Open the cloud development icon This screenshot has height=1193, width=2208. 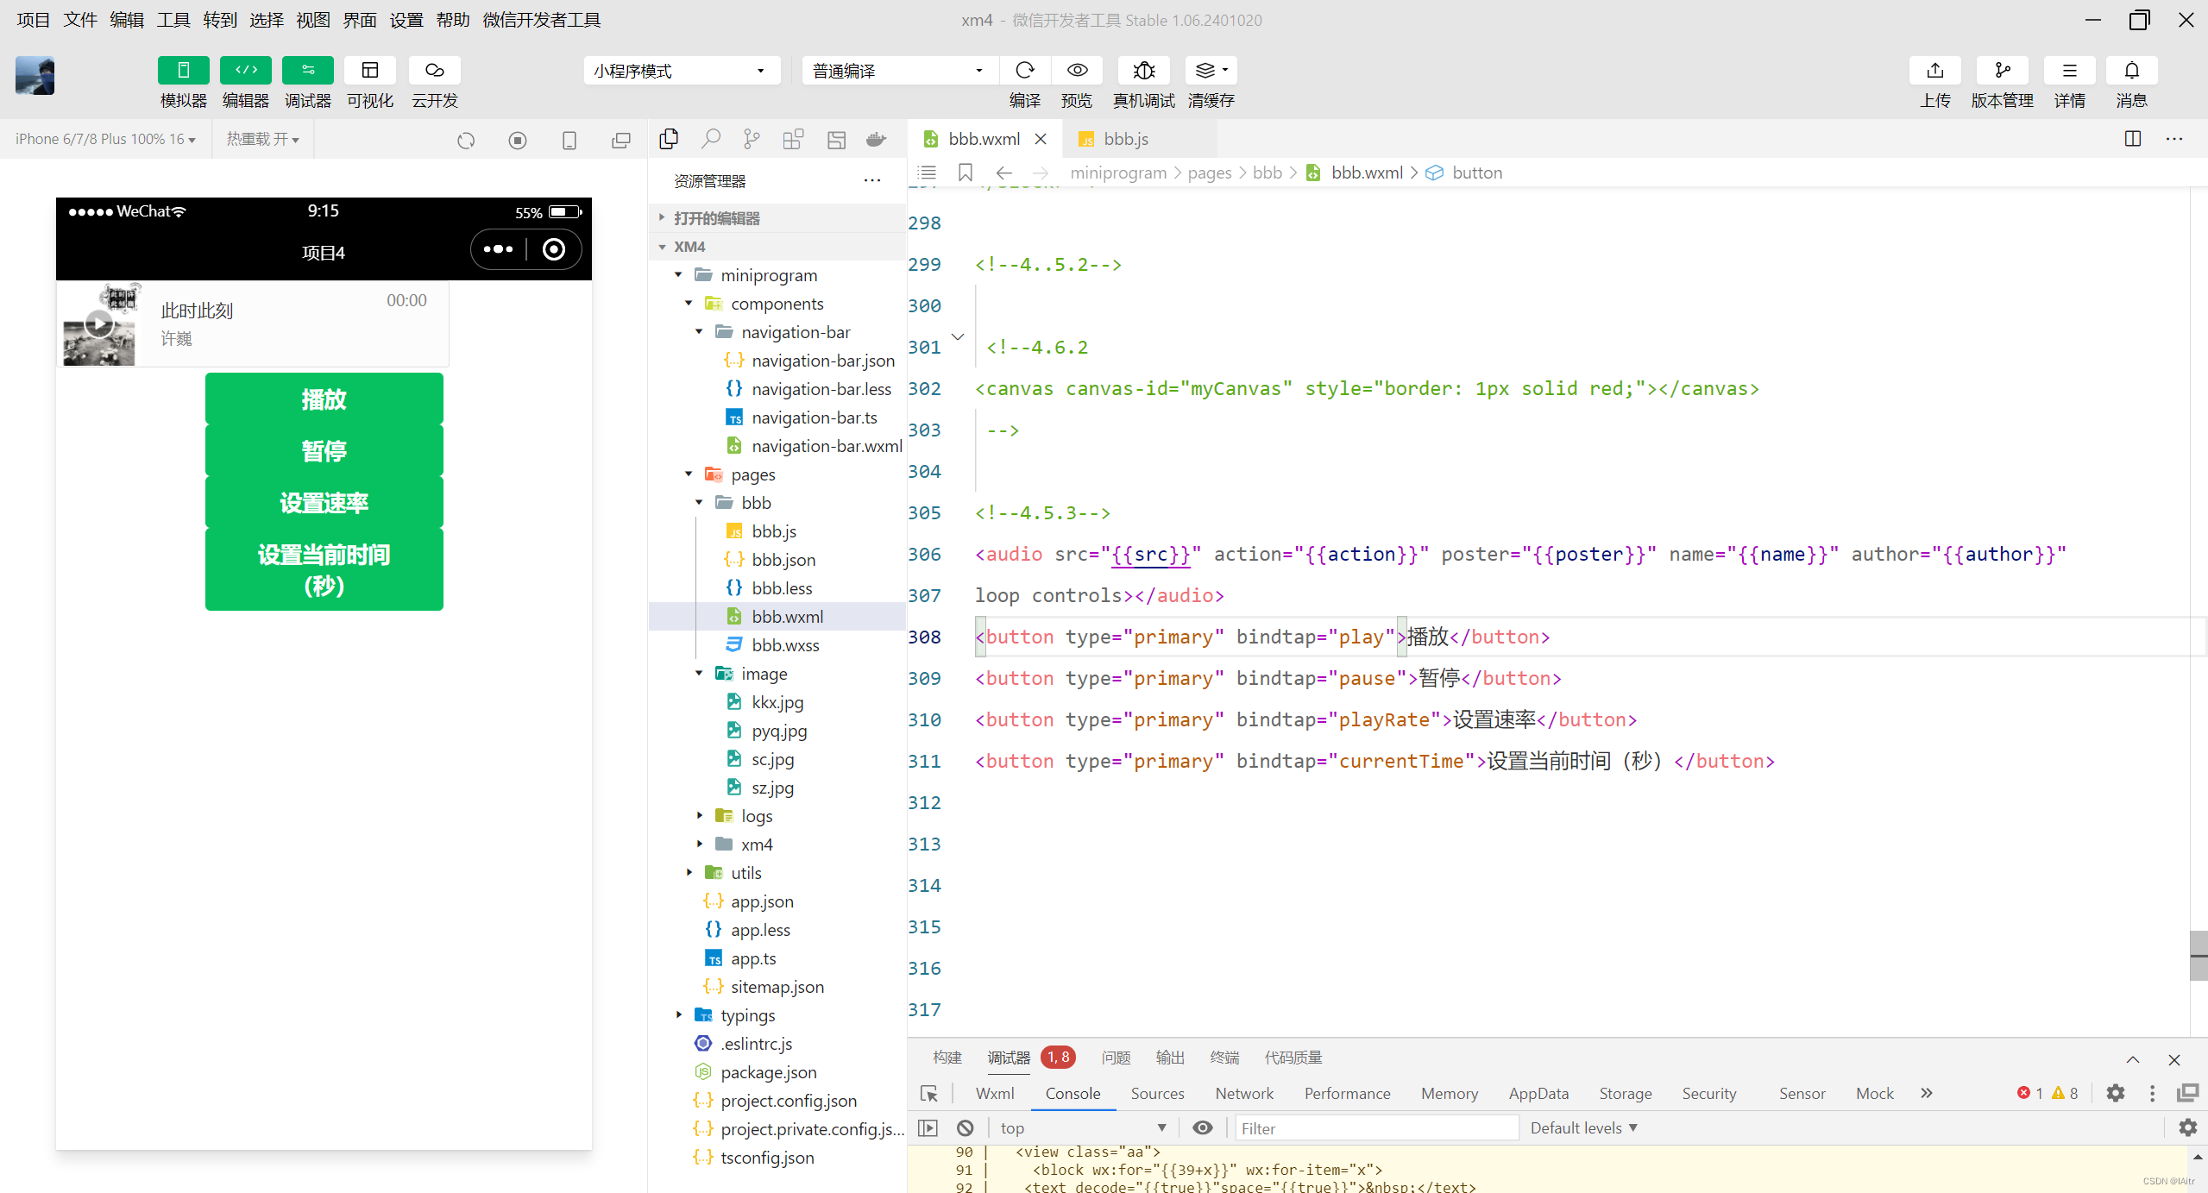coord(434,71)
